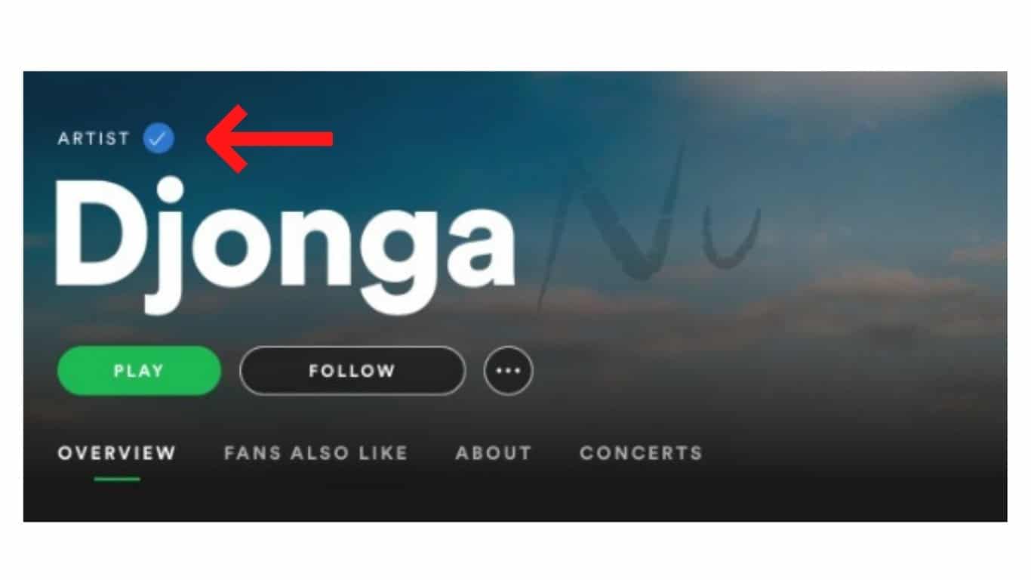Select the verified artist check icon
Viewport: 1031px width, 580px height.
(x=158, y=138)
